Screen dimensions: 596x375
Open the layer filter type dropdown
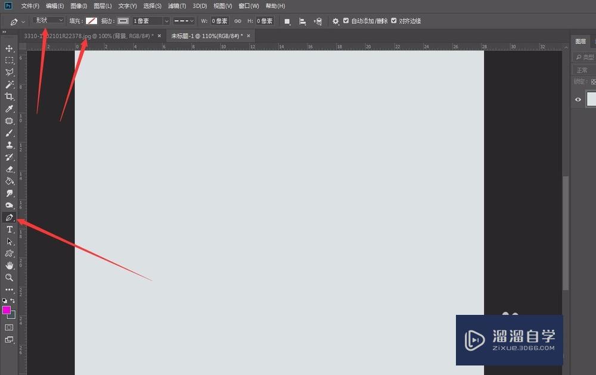(x=585, y=57)
